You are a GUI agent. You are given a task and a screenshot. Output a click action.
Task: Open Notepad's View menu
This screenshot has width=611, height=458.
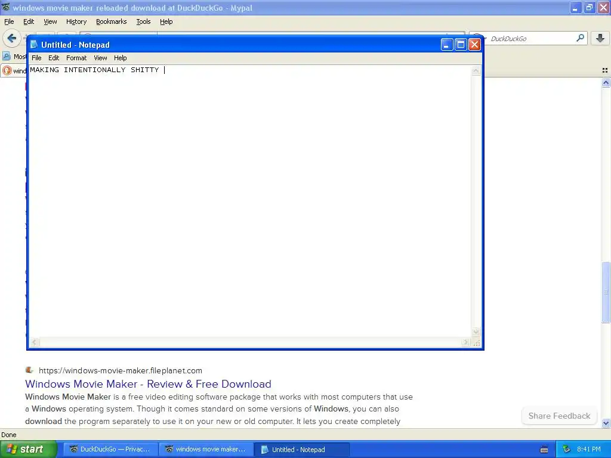(100, 58)
